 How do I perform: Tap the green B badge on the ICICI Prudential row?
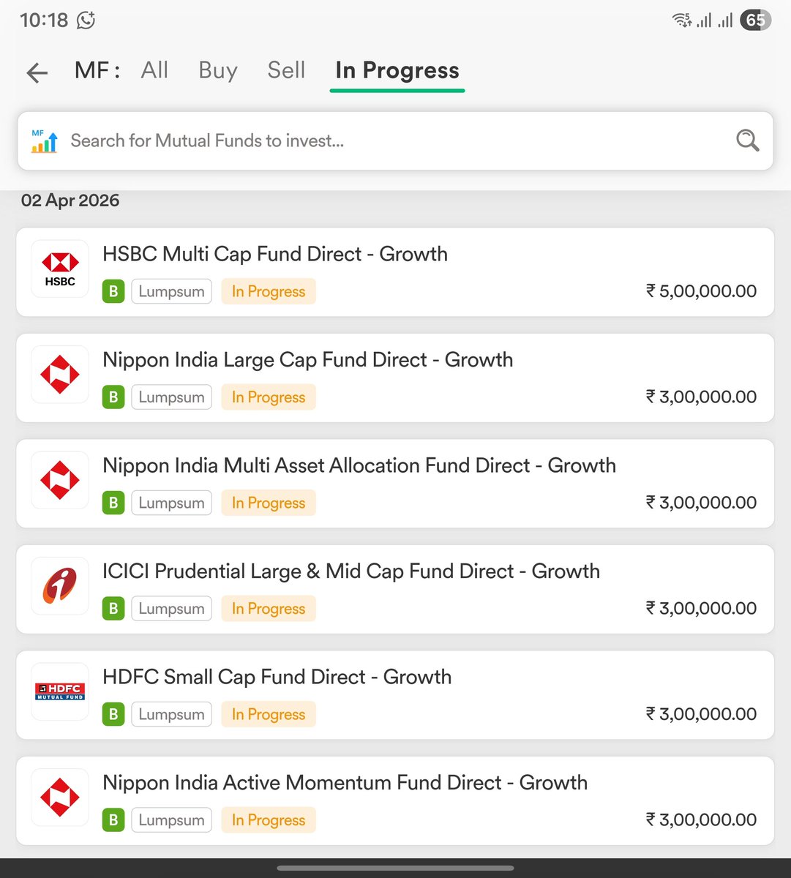coord(113,609)
